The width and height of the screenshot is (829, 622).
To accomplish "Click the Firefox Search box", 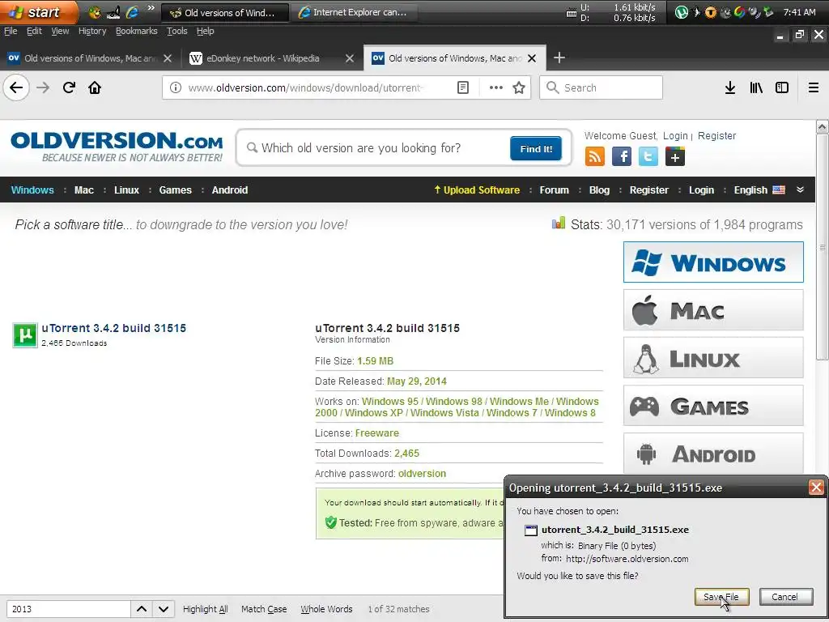I will tap(602, 87).
